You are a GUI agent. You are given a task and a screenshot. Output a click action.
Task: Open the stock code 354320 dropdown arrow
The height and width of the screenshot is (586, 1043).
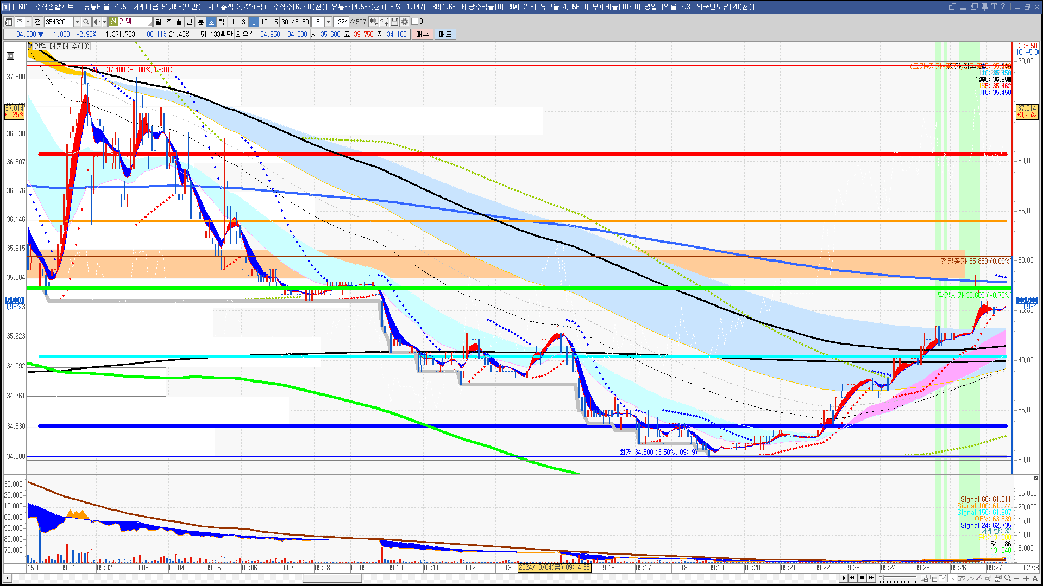coord(77,22)
